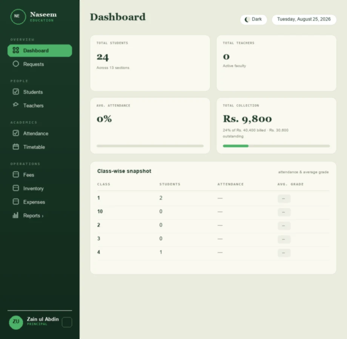
Task: Open the Attendance section
Action: point(40,133)
